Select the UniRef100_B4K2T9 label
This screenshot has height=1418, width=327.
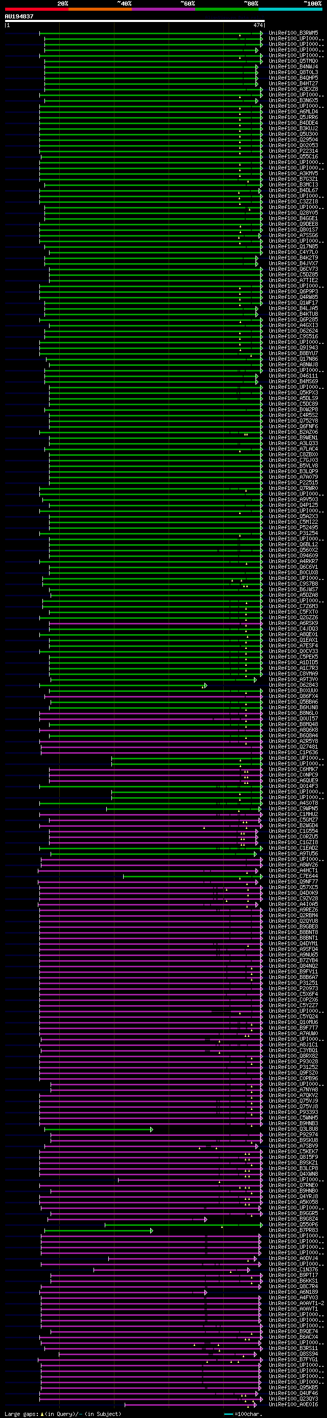(293, 258)
